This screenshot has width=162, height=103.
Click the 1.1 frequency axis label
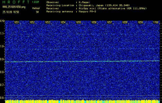pos(2,33)
